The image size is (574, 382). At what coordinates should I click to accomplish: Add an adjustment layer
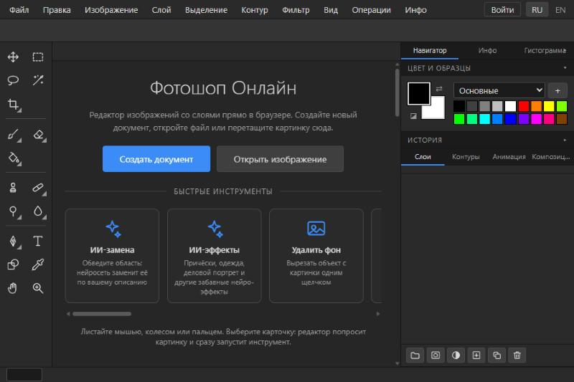[456, 355]
